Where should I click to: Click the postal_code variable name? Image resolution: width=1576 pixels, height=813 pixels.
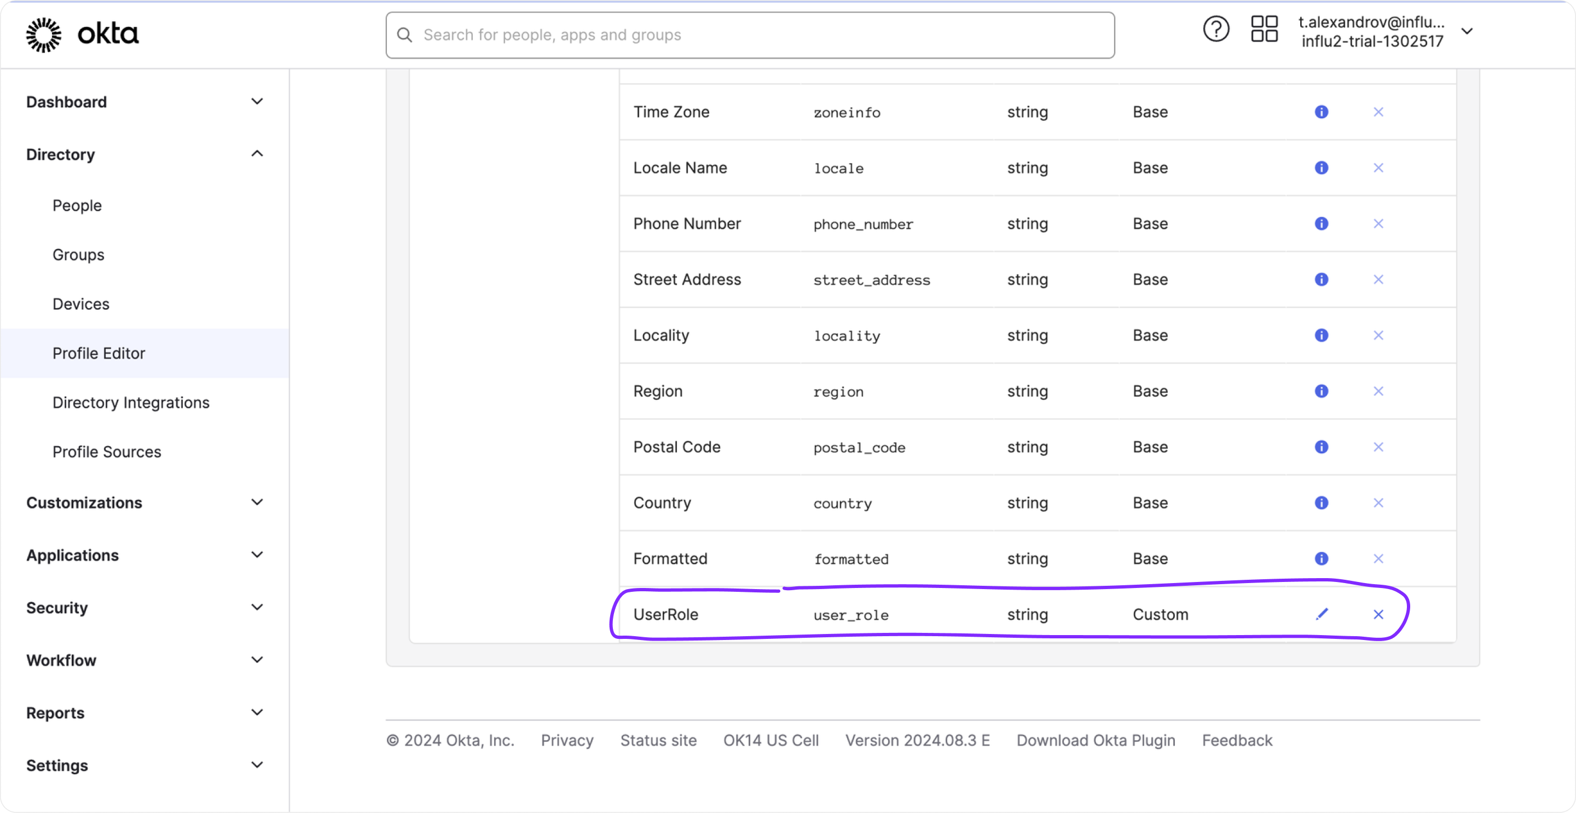859,447
